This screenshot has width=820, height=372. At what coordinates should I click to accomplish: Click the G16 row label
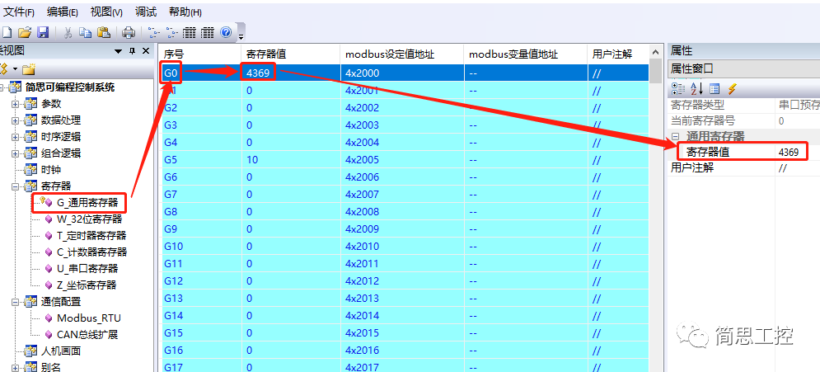(173, 350)
